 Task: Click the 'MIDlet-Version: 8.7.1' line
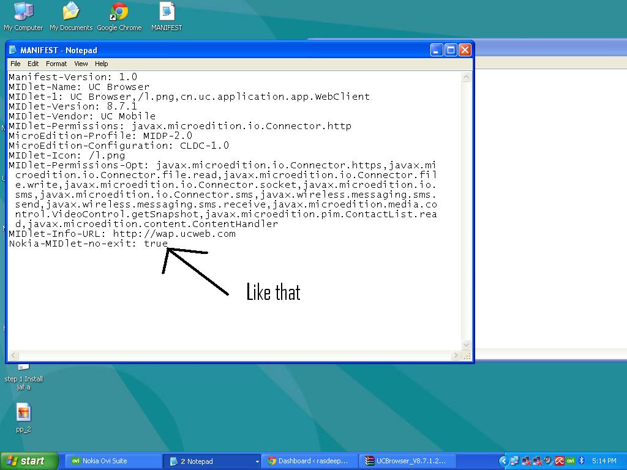click(x=73, y=106)
